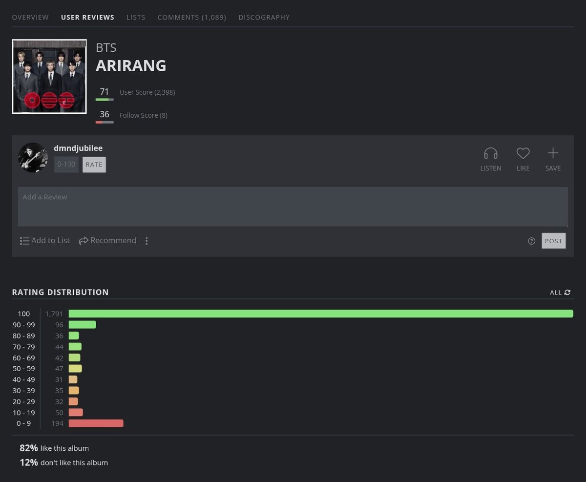Click the 20 - 29 range label
Viewport: 586px width, 482px height.
point(23,401)
